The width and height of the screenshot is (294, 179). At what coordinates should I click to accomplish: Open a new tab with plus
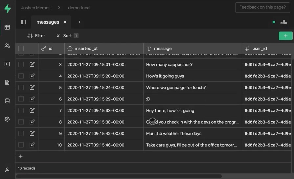tap(79, 22)
